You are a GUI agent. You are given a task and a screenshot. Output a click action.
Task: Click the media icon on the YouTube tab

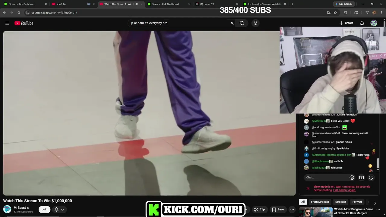[x=89, y=4]
